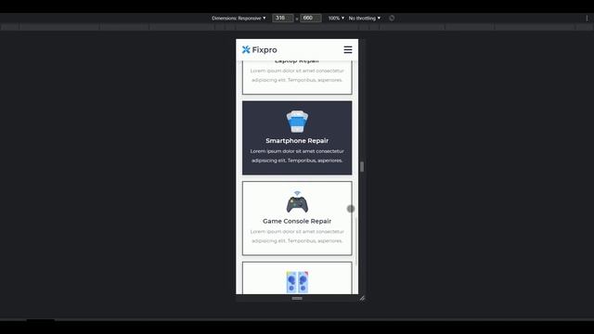
Task: Click the viewport width field showing 316
Action: click(282, 18)
